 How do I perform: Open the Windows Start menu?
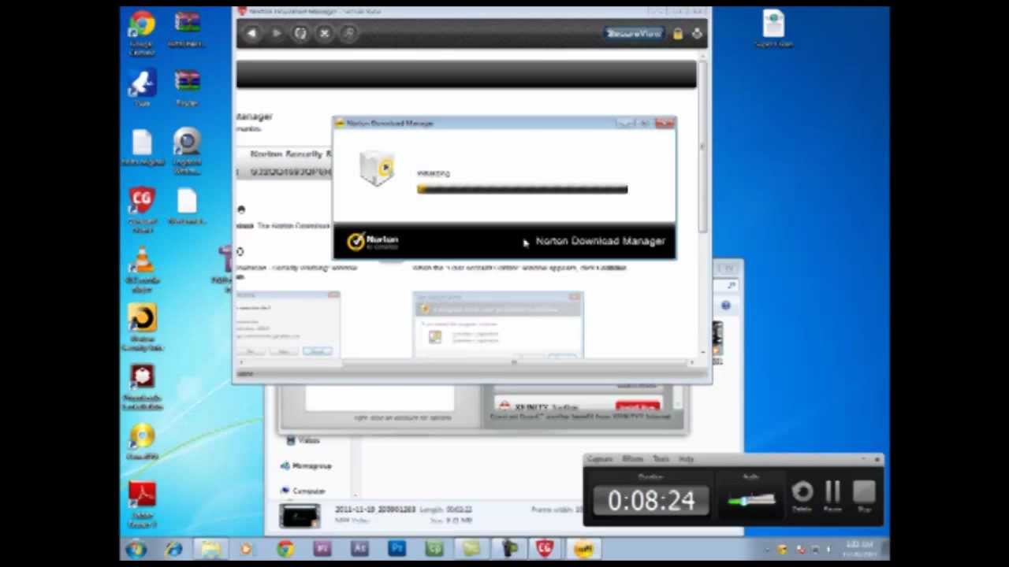point(136,549)
